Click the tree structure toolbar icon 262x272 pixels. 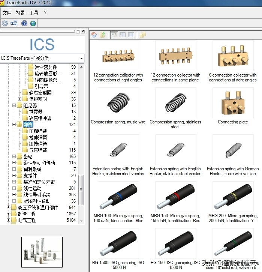(13, 23)
